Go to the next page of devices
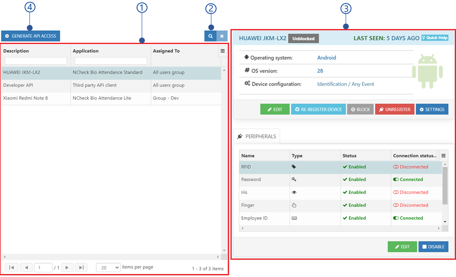This screenshot has width=456, height=277. [x=67, y=267]
